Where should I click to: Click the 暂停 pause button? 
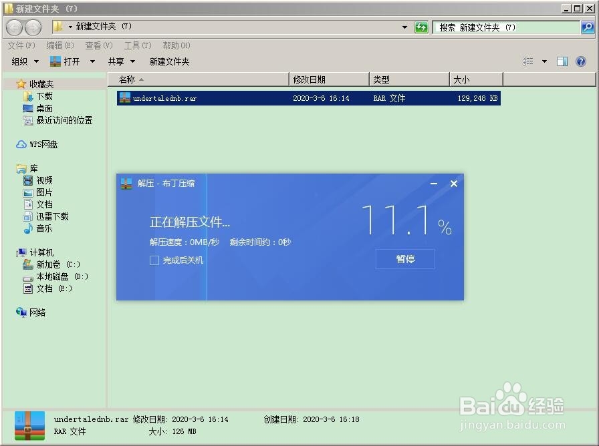click(405, 259)
